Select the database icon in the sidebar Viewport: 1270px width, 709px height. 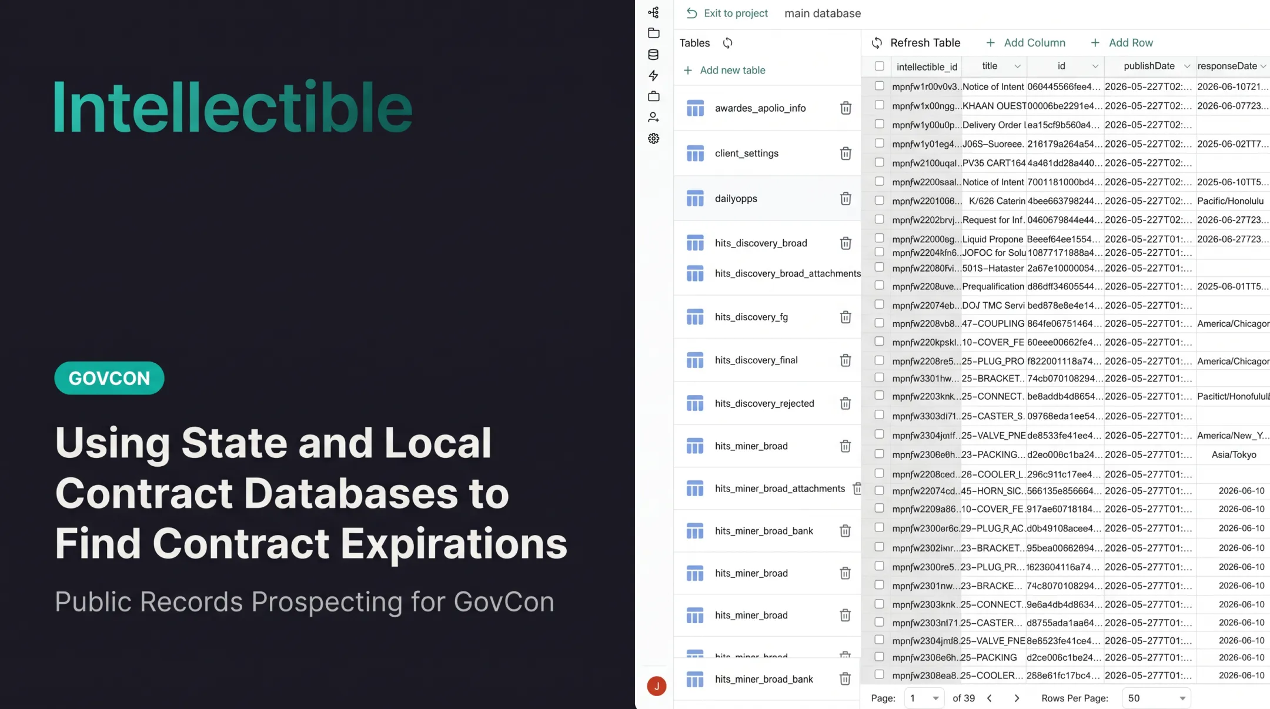pos(653,55)
